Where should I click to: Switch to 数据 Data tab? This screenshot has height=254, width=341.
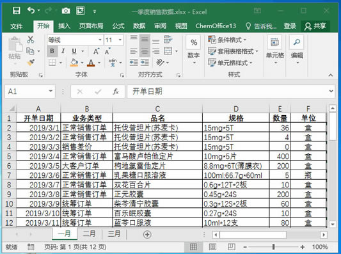(139, 26)
